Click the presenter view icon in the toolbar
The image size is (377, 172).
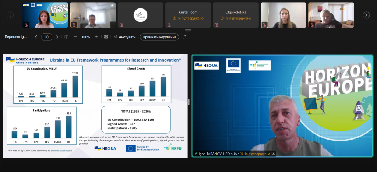[66, 37]
